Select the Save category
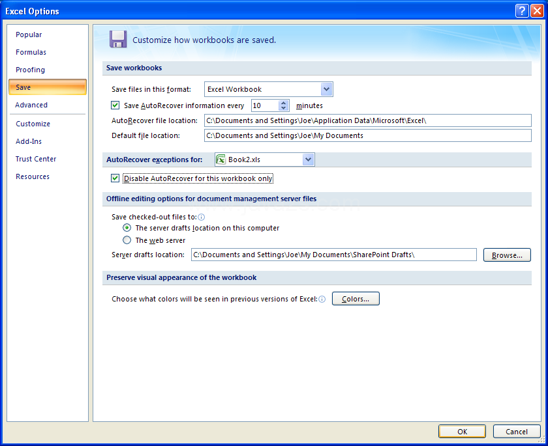Screen dimensions: 548x446 (x=48, y=87)
